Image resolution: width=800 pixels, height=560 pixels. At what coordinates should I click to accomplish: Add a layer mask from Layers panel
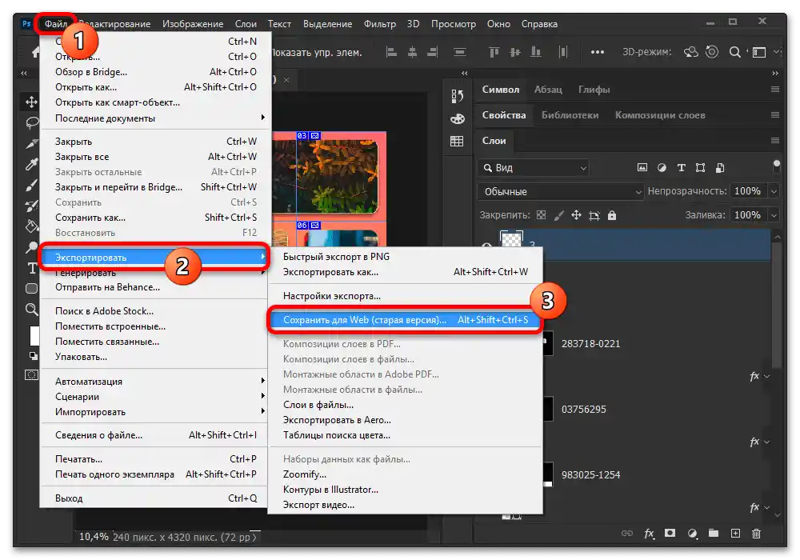(x=671, y=534)
